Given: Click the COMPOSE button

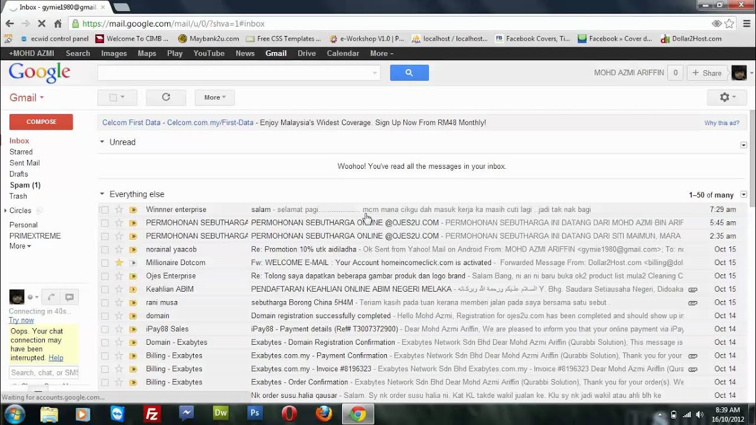Looking at the screenshot, I should 41,122.
